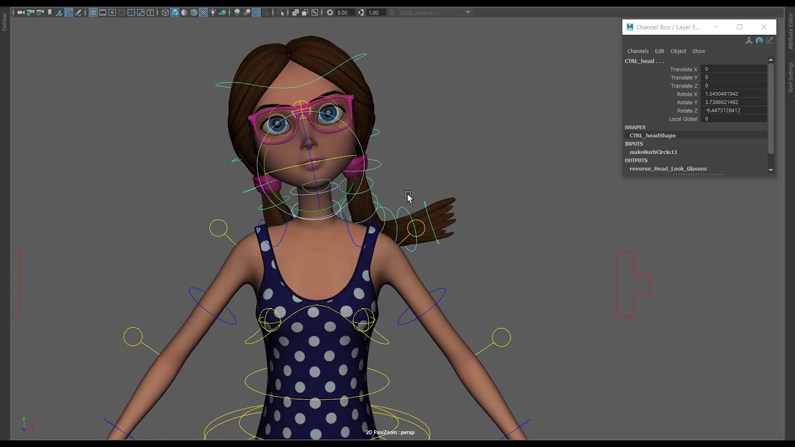Click the Safe Action icon

coord(140,12)
